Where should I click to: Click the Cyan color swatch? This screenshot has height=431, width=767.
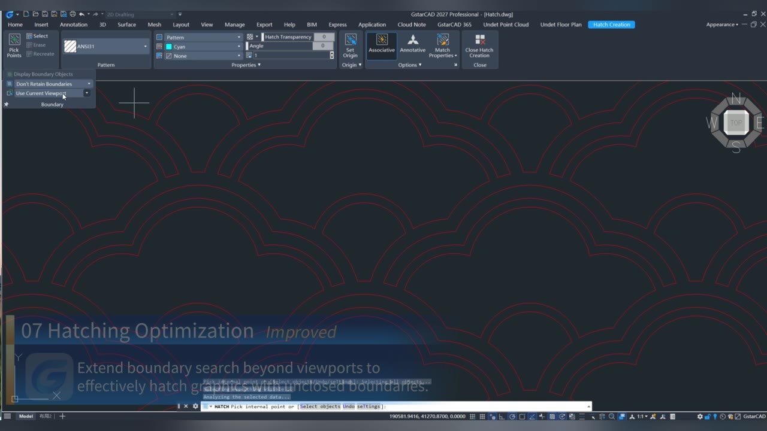coord(169,47)
